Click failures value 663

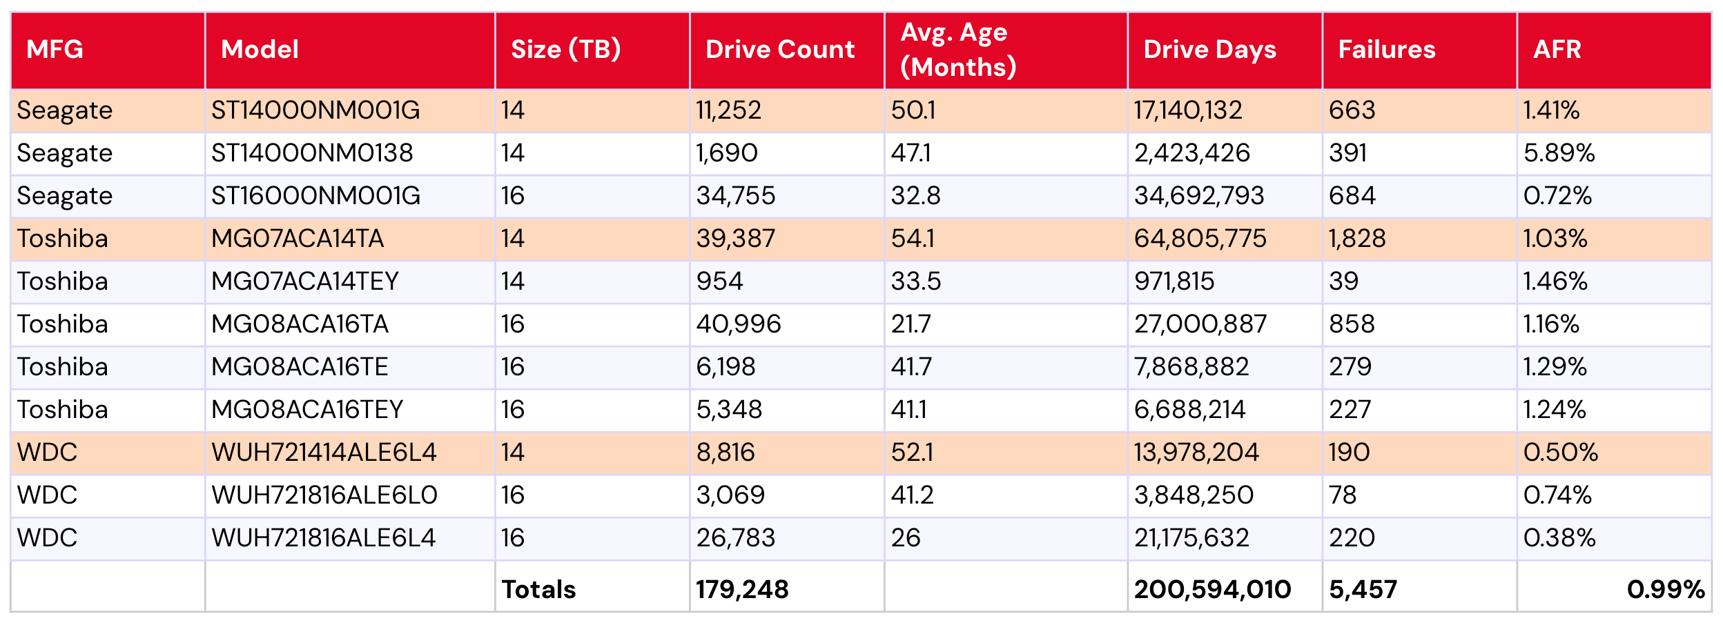[1352, 110]
